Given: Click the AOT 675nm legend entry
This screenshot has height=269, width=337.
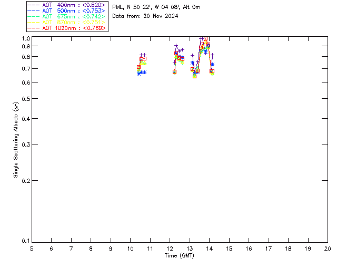Looking at the screenshot, I should 67,16.
